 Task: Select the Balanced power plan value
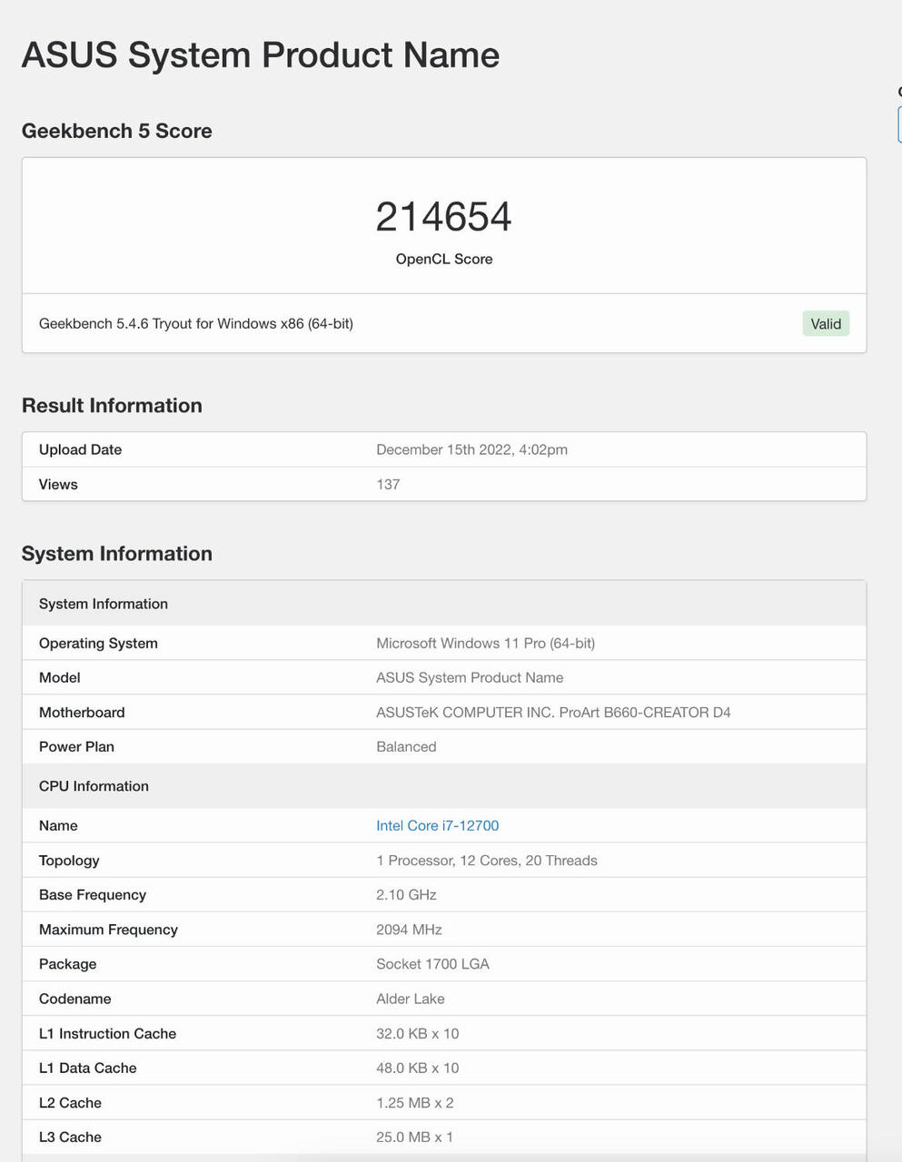(406, 746)
